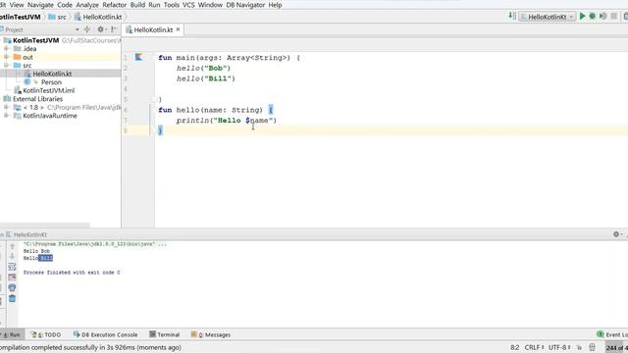Open the TODO tool window tab

pyautogui.click(x=46, y=334)
